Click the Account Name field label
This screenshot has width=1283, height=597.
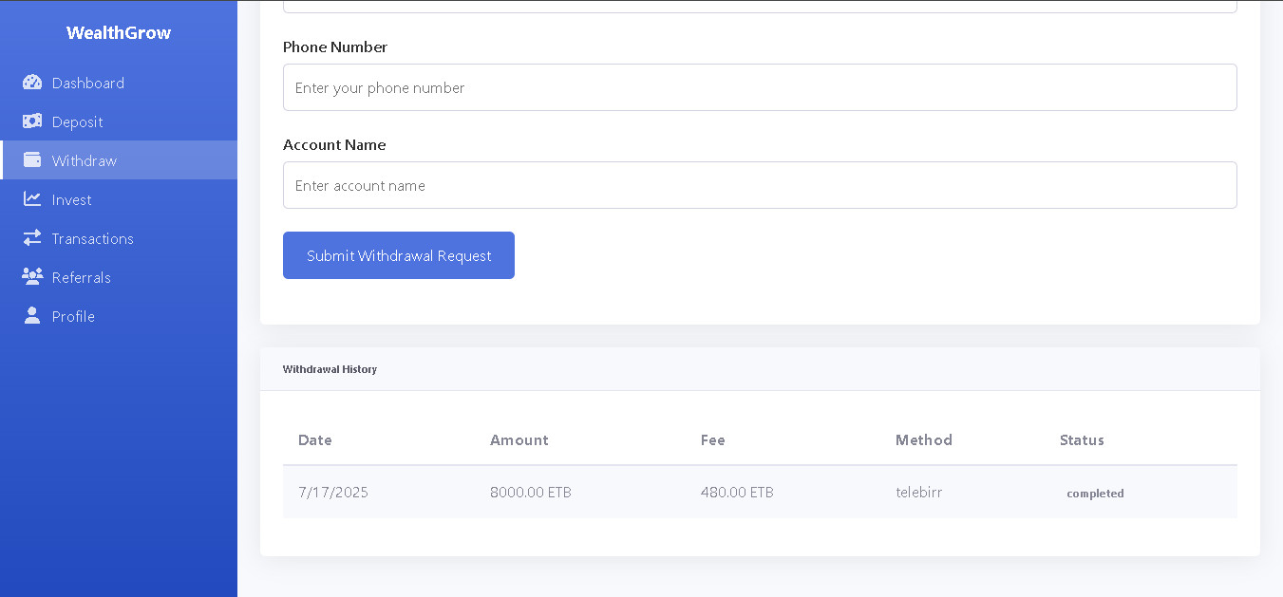[334, 144]
